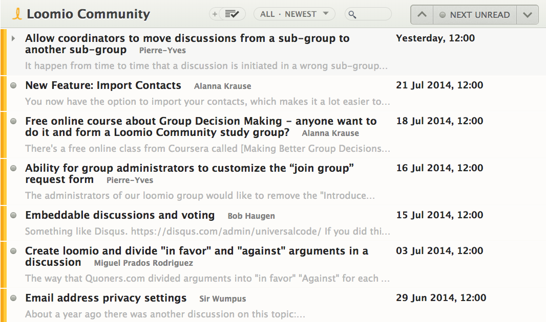Click the mark-all-read checklist icon

click(x=232, y=14)
